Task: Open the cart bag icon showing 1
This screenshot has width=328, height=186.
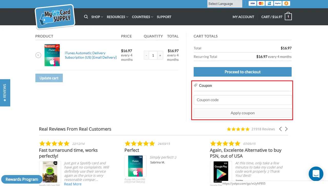Action: click(x=288, y=16)
